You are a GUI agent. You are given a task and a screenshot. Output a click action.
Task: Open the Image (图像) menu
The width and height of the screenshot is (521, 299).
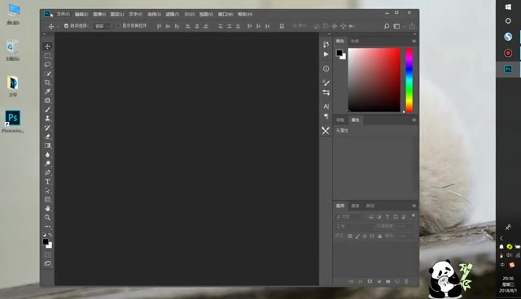99,15
